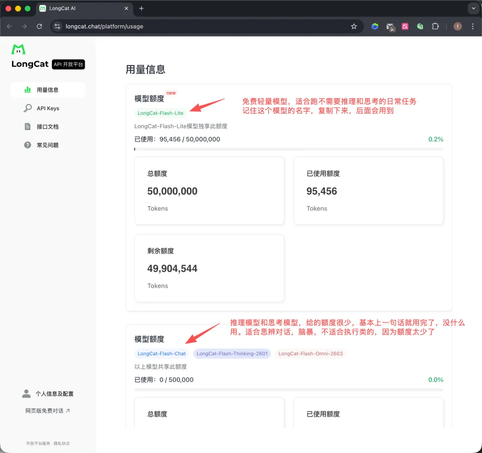482x453 pixels.
Task: Open a new tab with plus button
Action: (x=141, y=8)
